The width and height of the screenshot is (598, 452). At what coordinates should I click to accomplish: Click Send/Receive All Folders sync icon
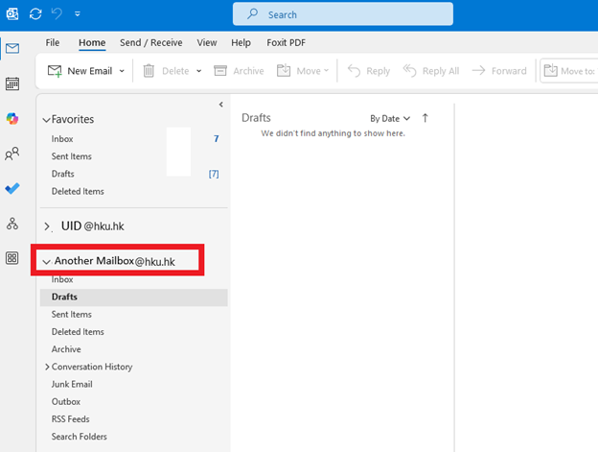pos(35,14)
